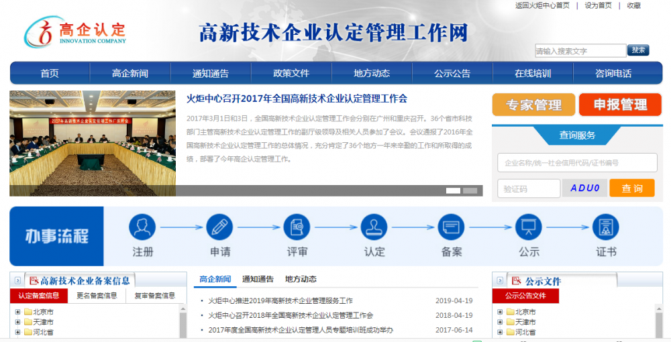Expand 天津市 in the left 备案信息 tree

point(18,322)
